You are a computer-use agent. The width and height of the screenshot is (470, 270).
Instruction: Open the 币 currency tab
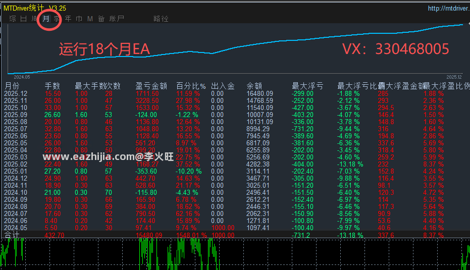click(79, 19)
